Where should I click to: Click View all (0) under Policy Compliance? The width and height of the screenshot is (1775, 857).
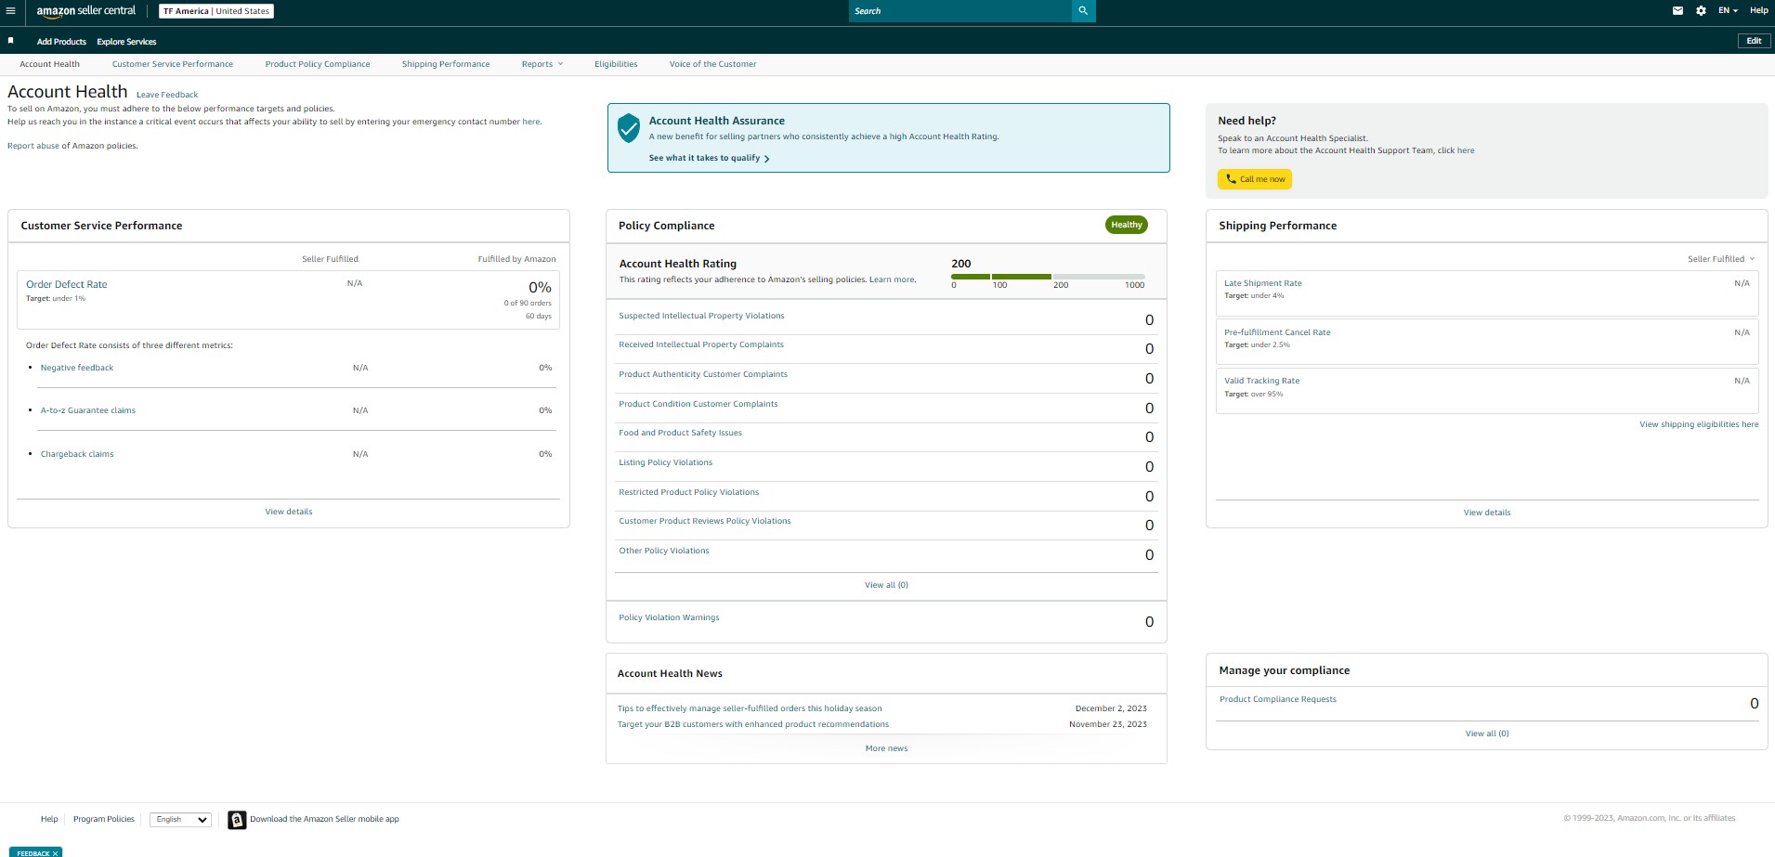click(886, 585)
